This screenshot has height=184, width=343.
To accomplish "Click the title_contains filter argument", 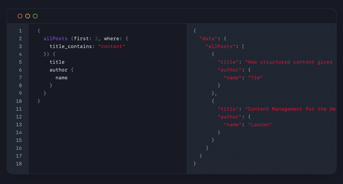I will pos(71,46).
